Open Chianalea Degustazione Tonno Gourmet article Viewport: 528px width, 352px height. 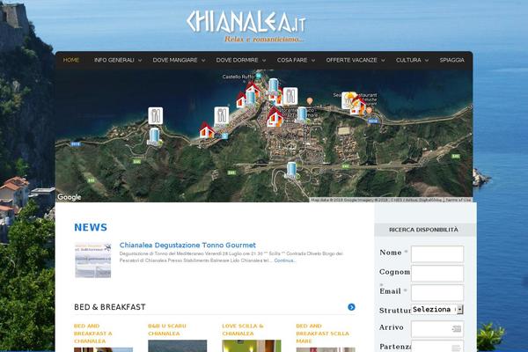187,246
